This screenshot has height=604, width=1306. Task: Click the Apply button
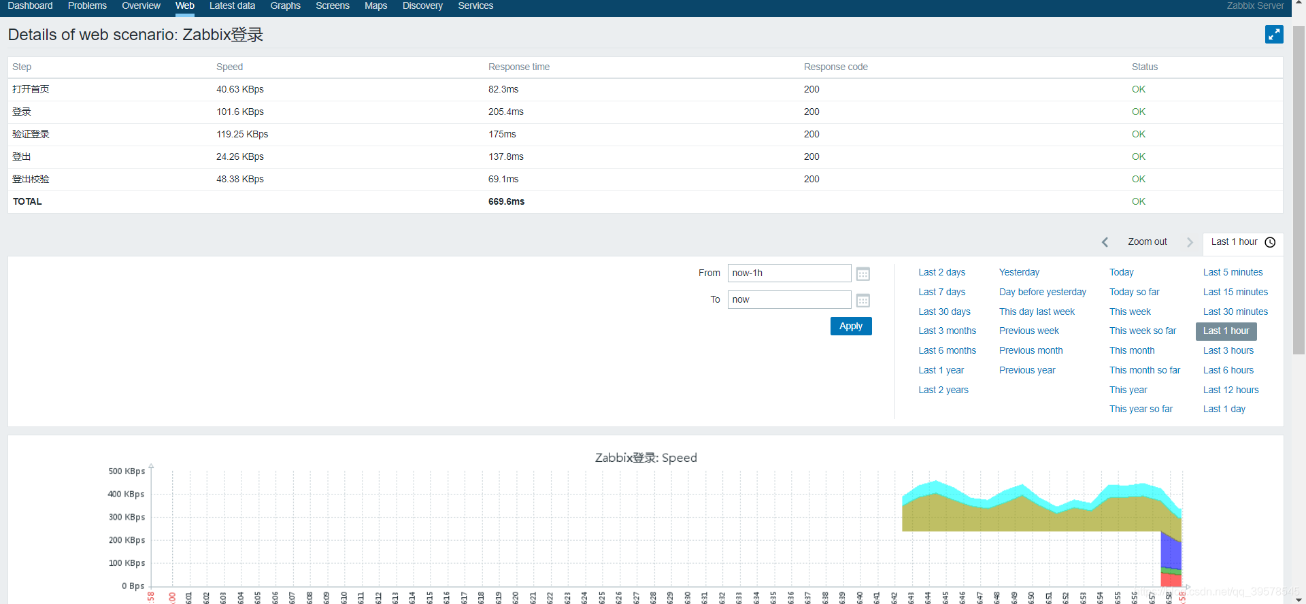click(x=851, y=326)
